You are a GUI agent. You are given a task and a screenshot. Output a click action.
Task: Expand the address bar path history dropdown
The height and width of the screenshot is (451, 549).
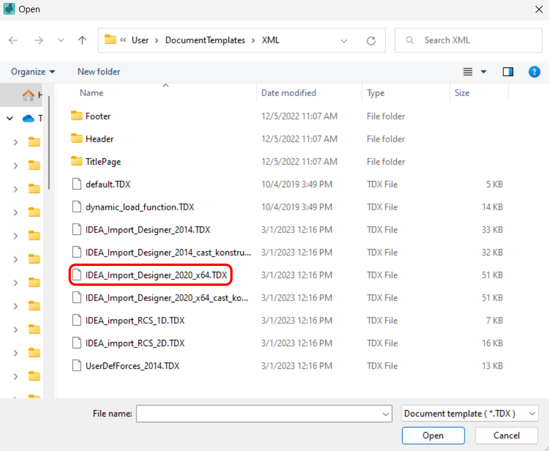[x=344, y=40]
